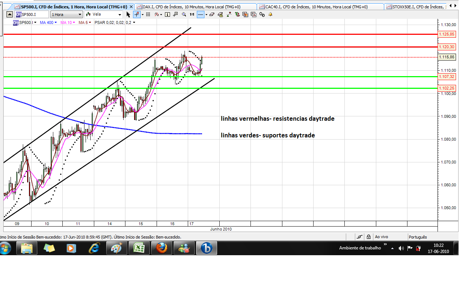The height and width of the screenshot is (290, 464).
Task: Select the 1.107,32 green support label
Action: [446, 76]
